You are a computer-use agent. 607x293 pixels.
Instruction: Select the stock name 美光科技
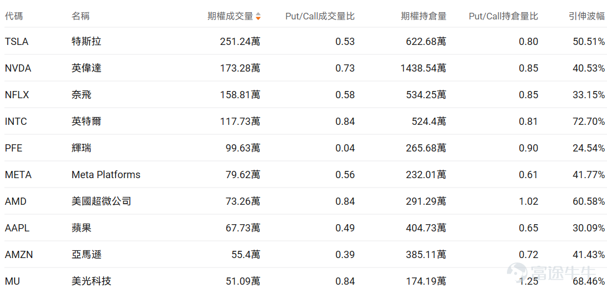[x=91, y=281]
